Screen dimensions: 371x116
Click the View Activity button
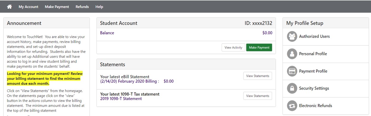(x=233, y=48)
